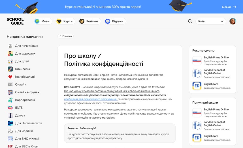Expand the Київ city dropdown
The height and width of the screenshot is (148, 243).
pyautogui.click(x=211, y=21)
